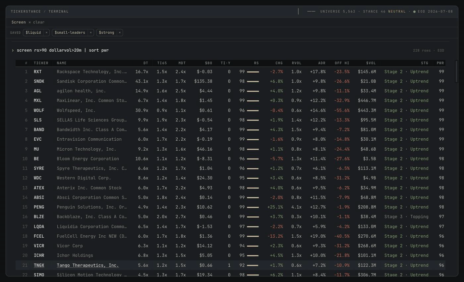Select the MU $48.6B dollar volume
Viewport: 464px width, 282px height.
(368, 149)
